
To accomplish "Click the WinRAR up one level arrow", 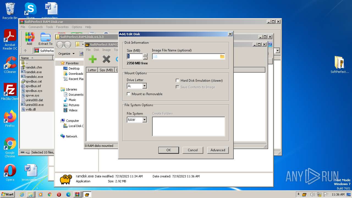I will 25,51.
